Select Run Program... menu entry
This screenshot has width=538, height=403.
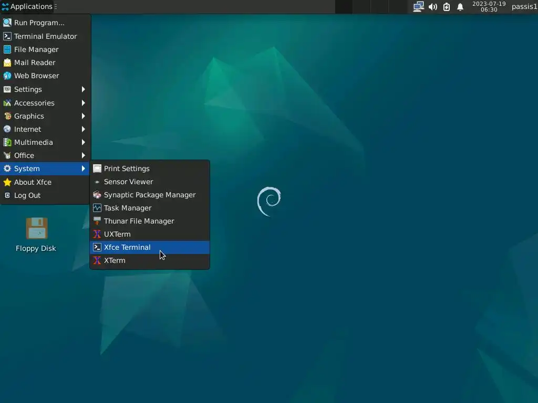pyautogui.click(x=45, y=23)
